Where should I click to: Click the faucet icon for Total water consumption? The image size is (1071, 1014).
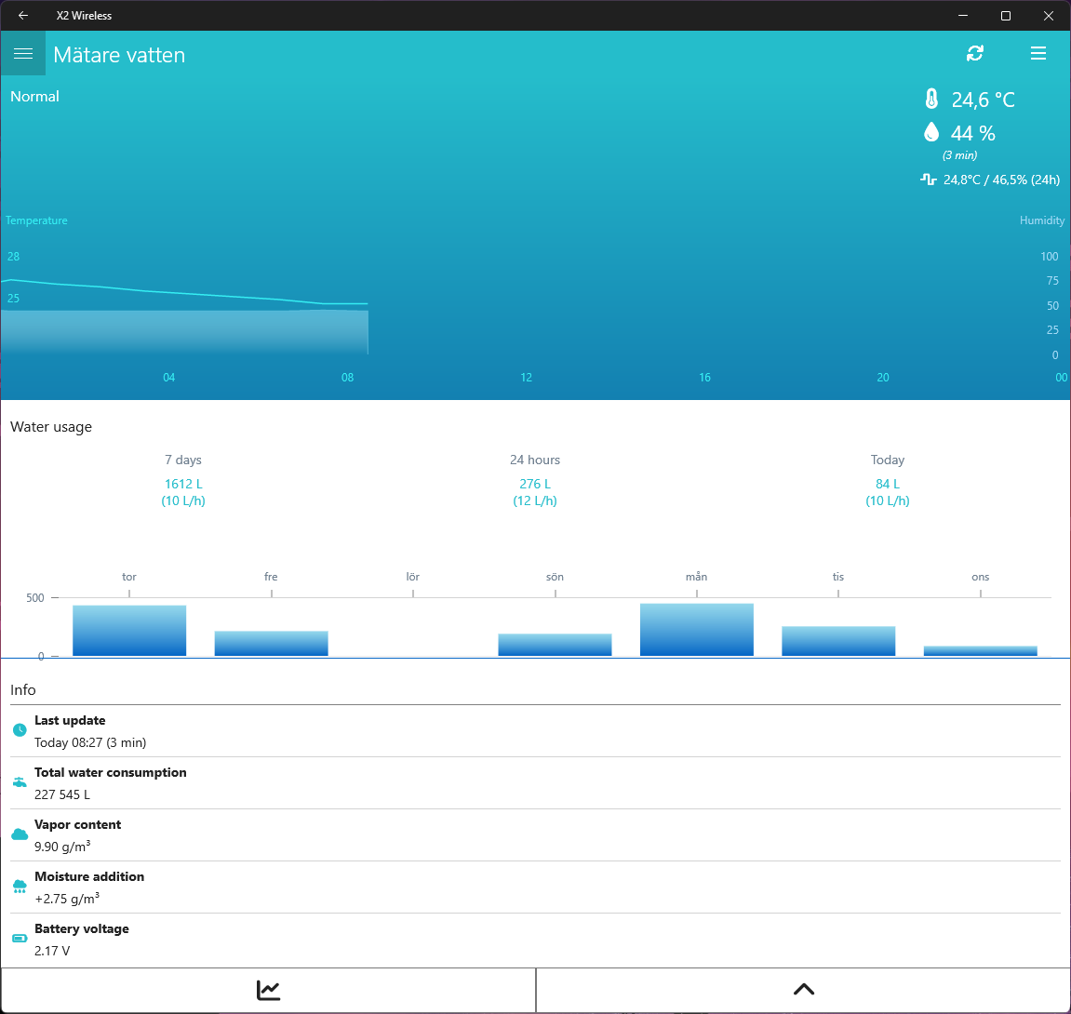[x=20, y=782]
